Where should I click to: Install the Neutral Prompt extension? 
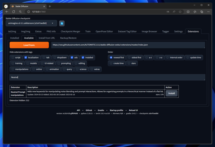[x=172, y=93]
